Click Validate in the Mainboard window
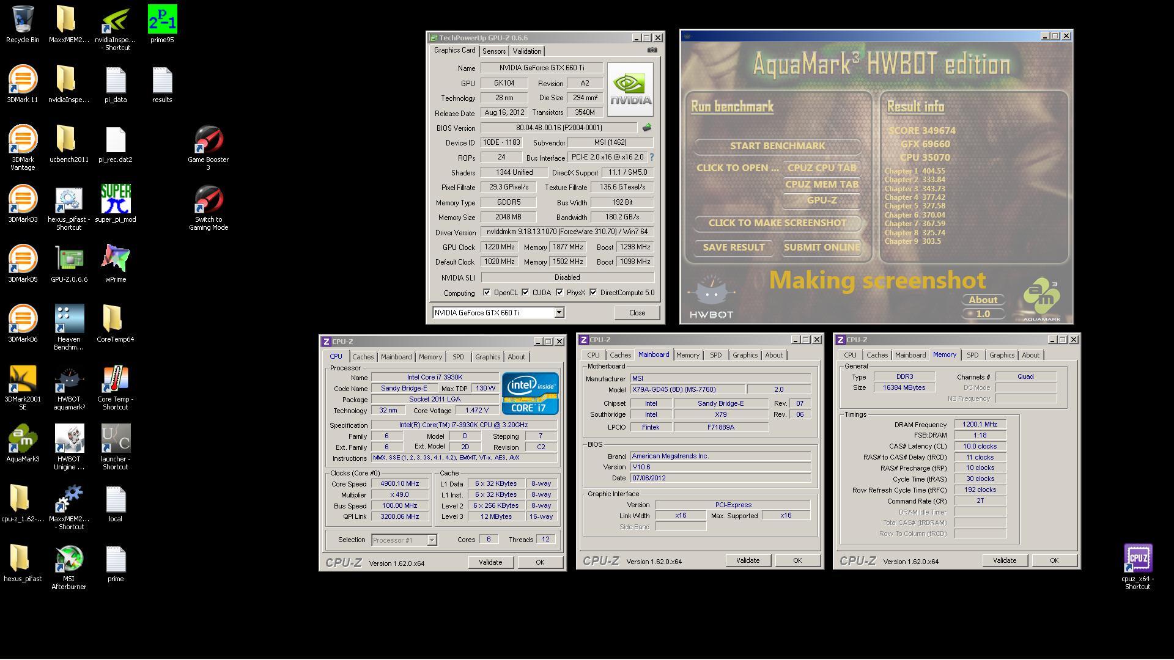Viewport: 1174px width, 660px height. (x=747, y=560)
